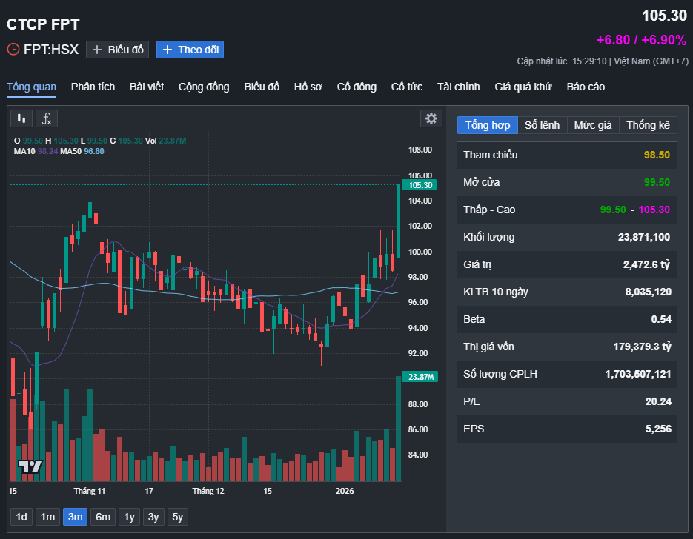
Task: Select the 6m time range
Action: 103,517
